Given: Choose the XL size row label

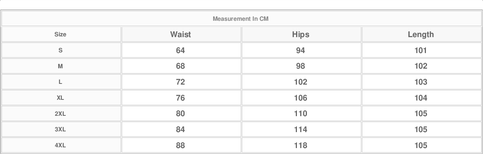Looking at the screenshot, I should pyautogui.click(x=60, y=98).
